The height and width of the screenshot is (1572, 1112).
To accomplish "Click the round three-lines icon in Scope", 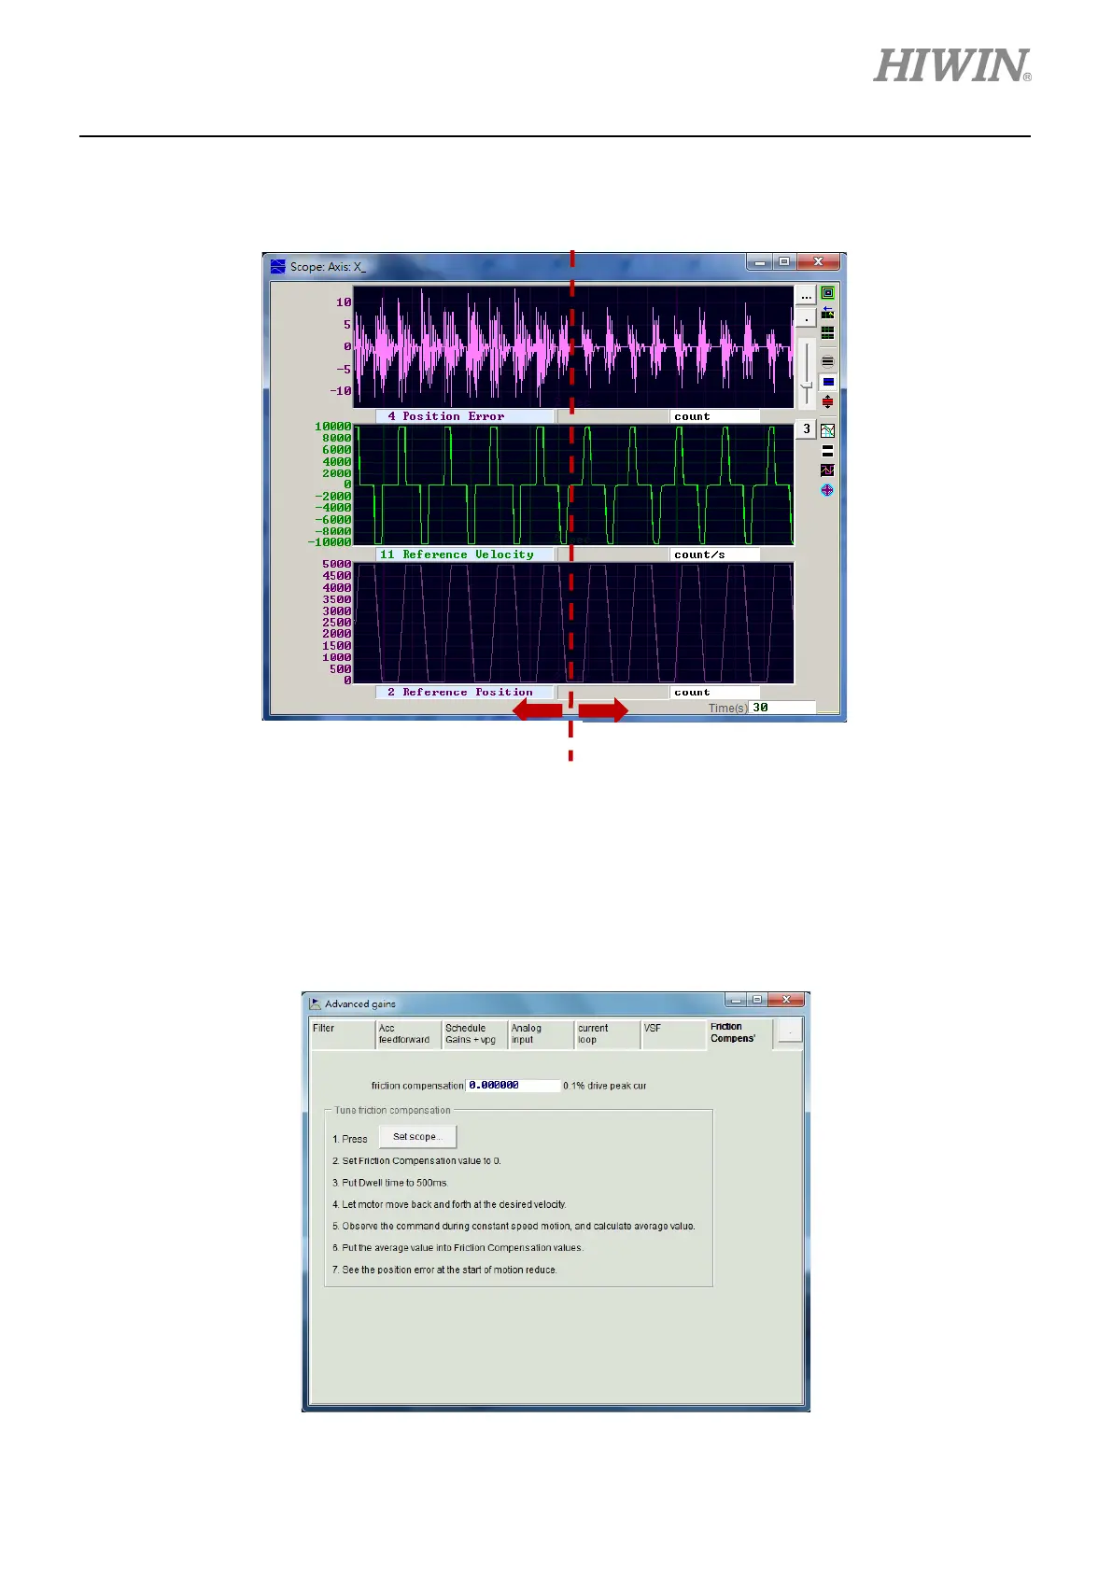I will point(827,361).
